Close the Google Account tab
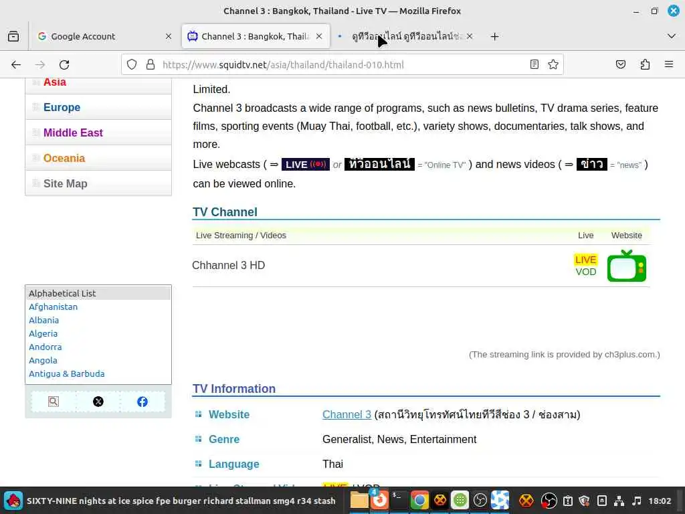The image size is (685, 514). coord(169,36)
